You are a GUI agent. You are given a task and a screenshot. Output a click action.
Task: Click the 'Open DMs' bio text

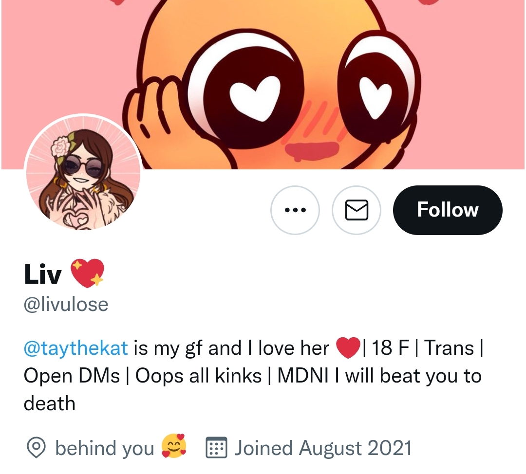[x=72, y=376]
